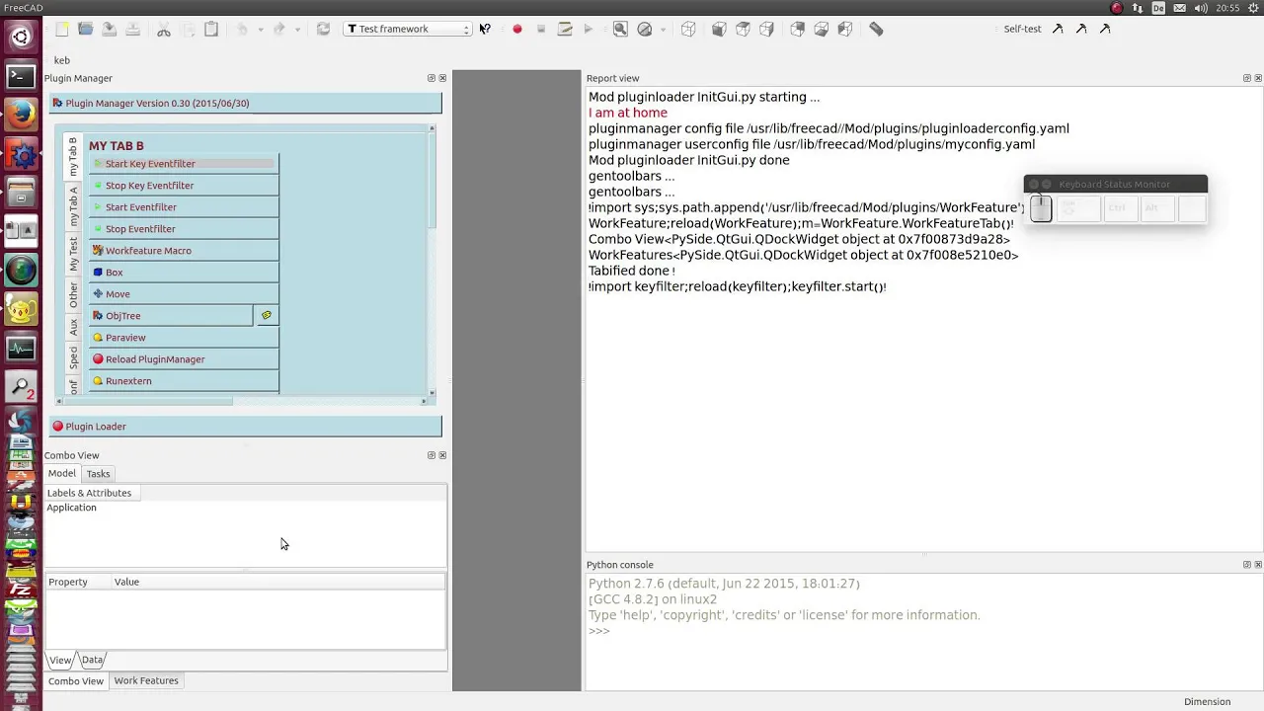Viewport: 1264px width, 711px height.
Task: Click the Paraview button
Action: pyautogui.click(x=184, y=338)
